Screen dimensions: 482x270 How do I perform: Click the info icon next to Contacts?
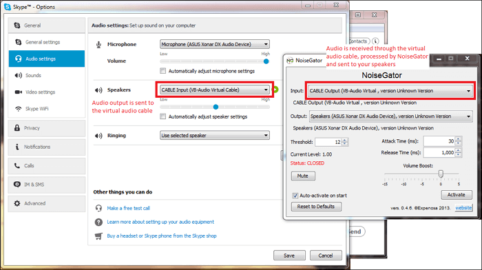(x=375, y=41)
